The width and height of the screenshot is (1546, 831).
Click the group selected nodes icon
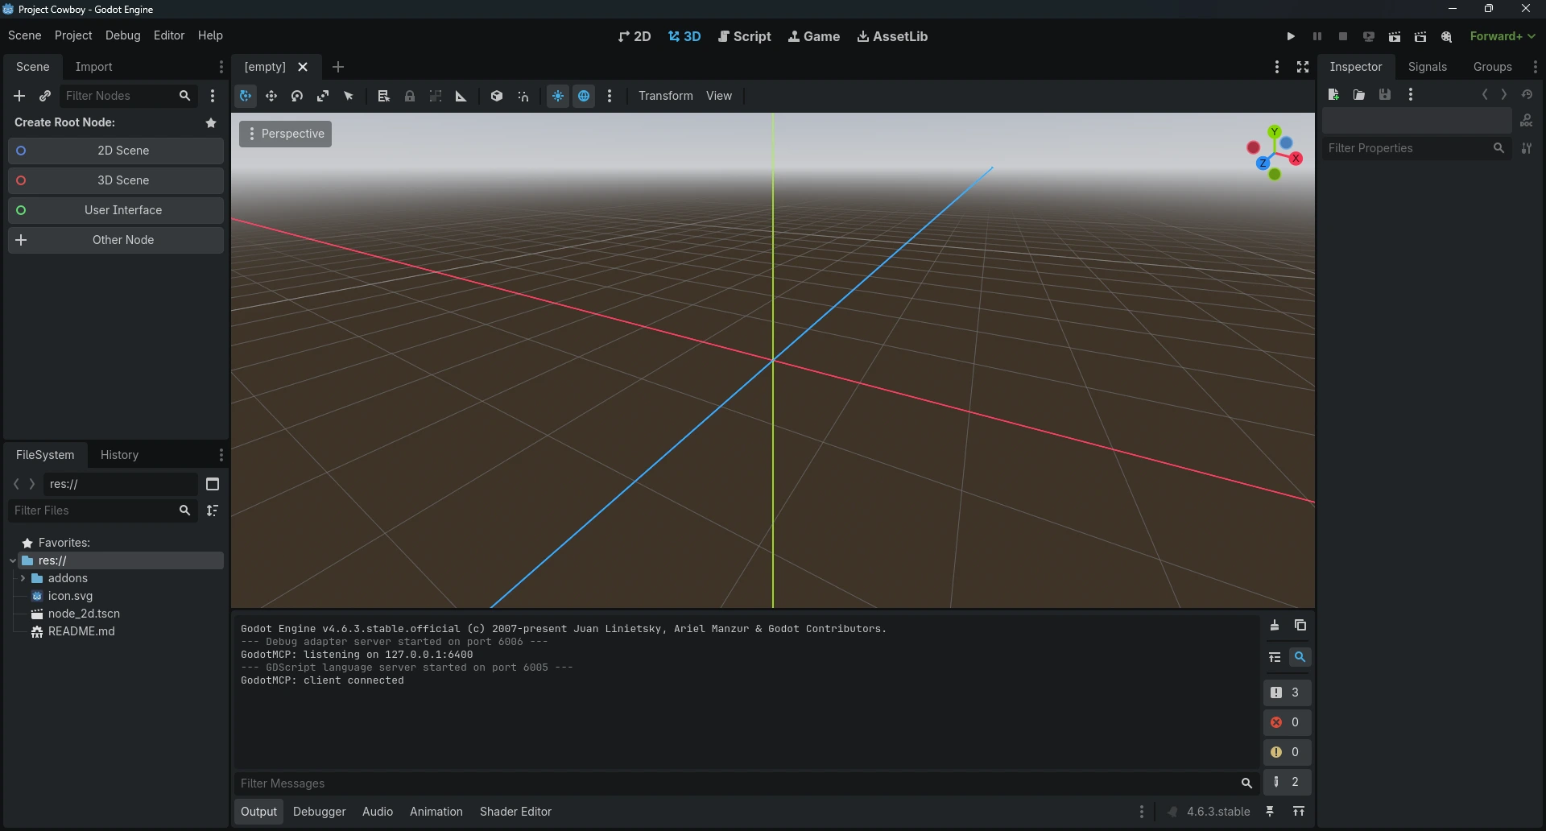[436, 96]
